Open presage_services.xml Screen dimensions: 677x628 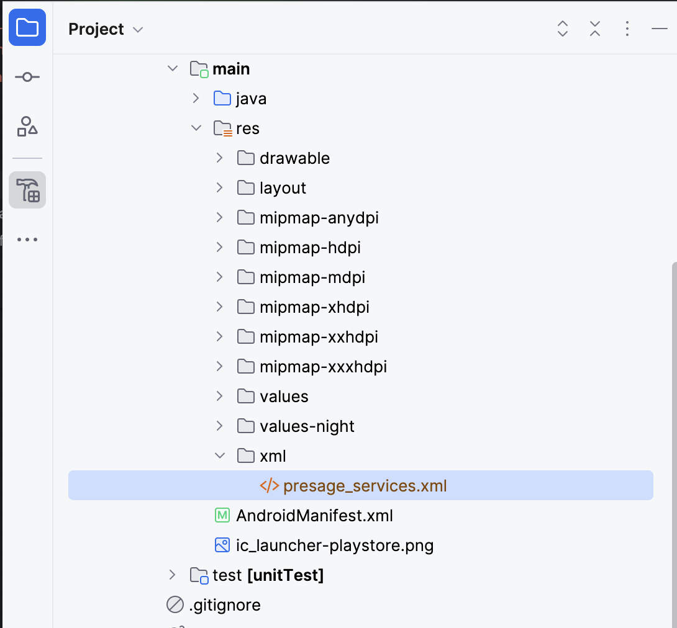pyautogui.click(x=365, y=485)
